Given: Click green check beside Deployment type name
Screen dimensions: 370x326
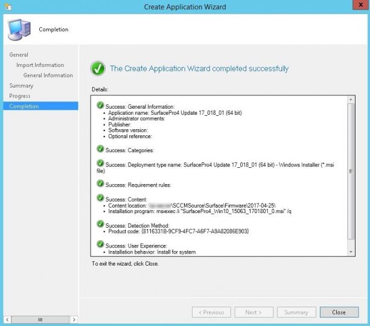Looking at the screenshot, I should pos(100,163).
